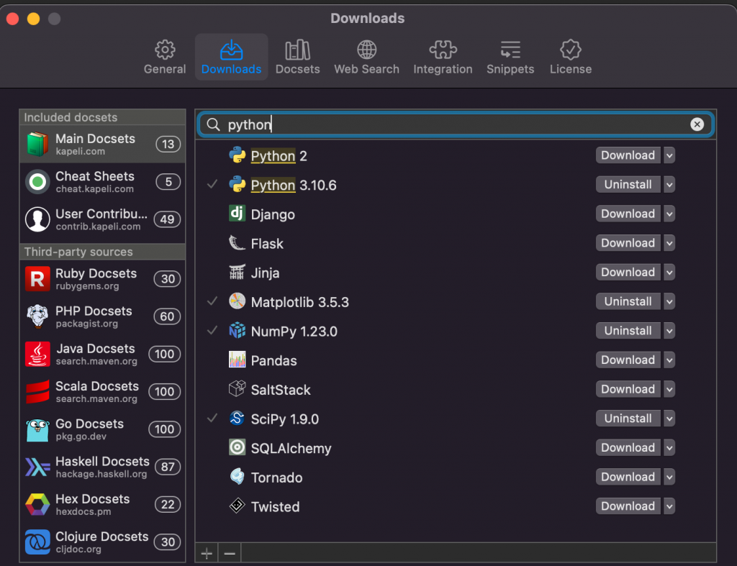Screen dimensions: 737x566
Task: Click the SQLAlchemy entry name
Action: [291, 448]
